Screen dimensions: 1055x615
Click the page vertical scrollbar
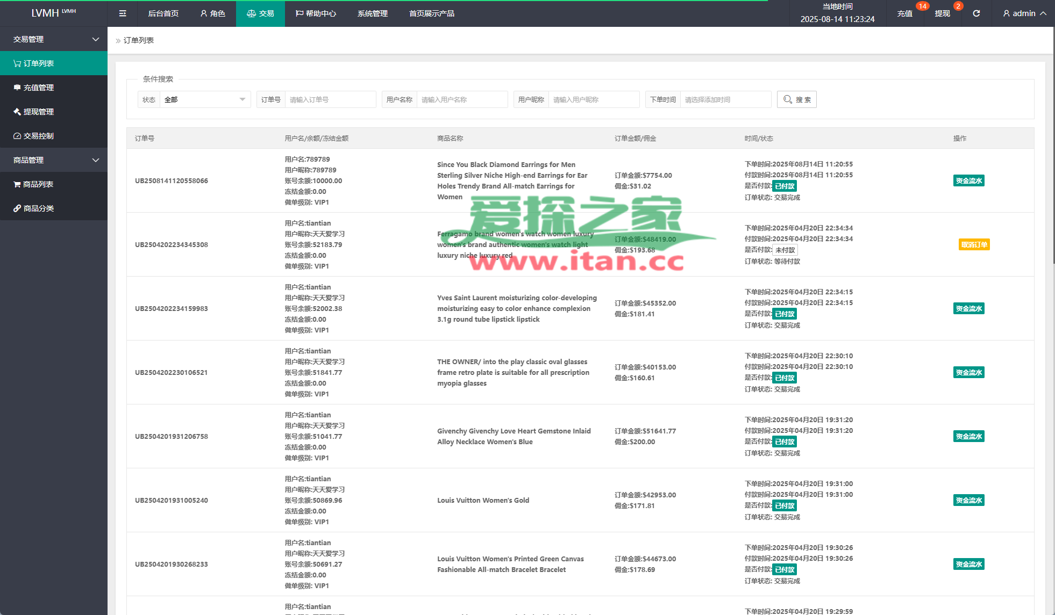pos(1053,145)
